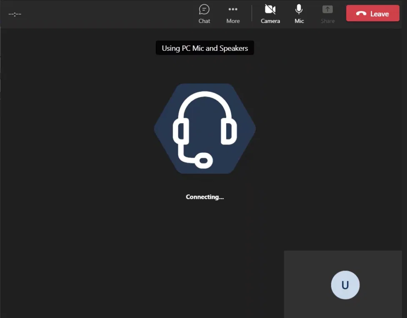Toggle video via the Camera label
This screenshot has height=318, width=407.
coord(270,21)
